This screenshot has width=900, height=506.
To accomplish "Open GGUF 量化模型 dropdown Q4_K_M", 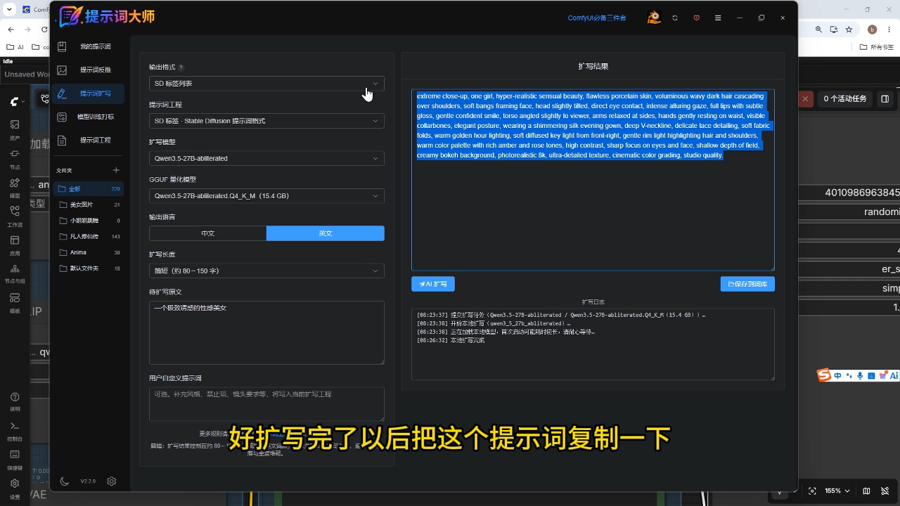I will 266,195.
